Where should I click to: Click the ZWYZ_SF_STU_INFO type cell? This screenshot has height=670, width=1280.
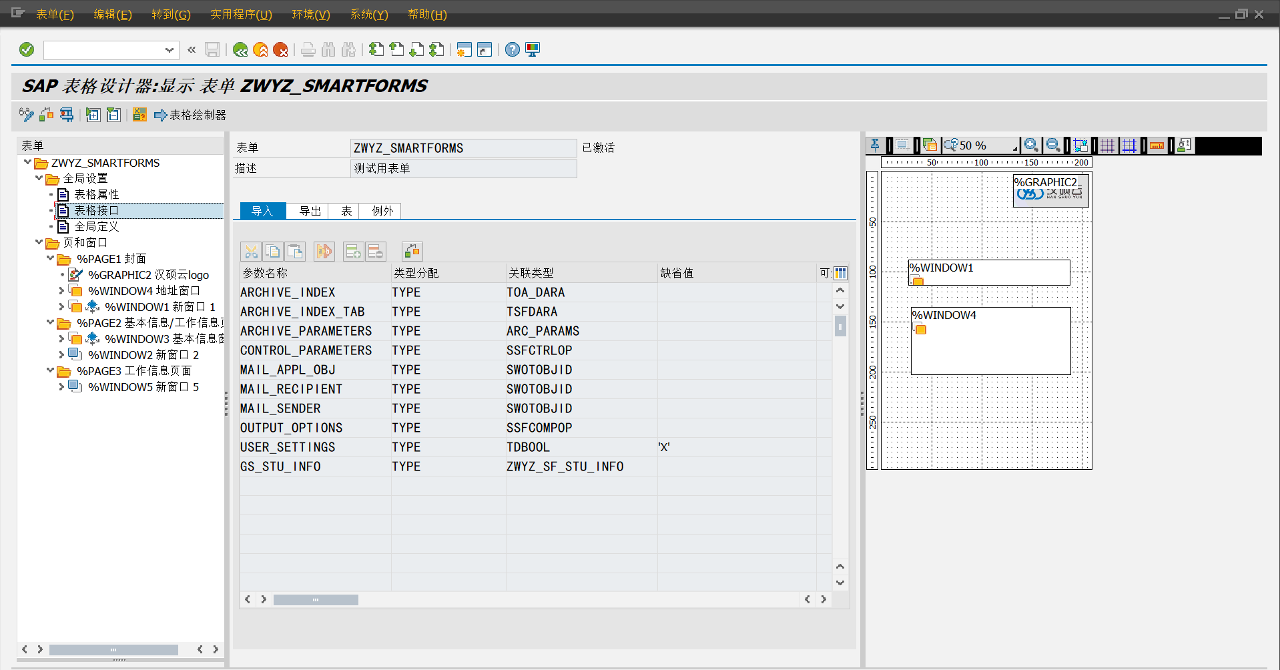click(x=581, y=466)
